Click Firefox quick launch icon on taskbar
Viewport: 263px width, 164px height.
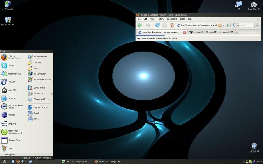coord(18,162)
